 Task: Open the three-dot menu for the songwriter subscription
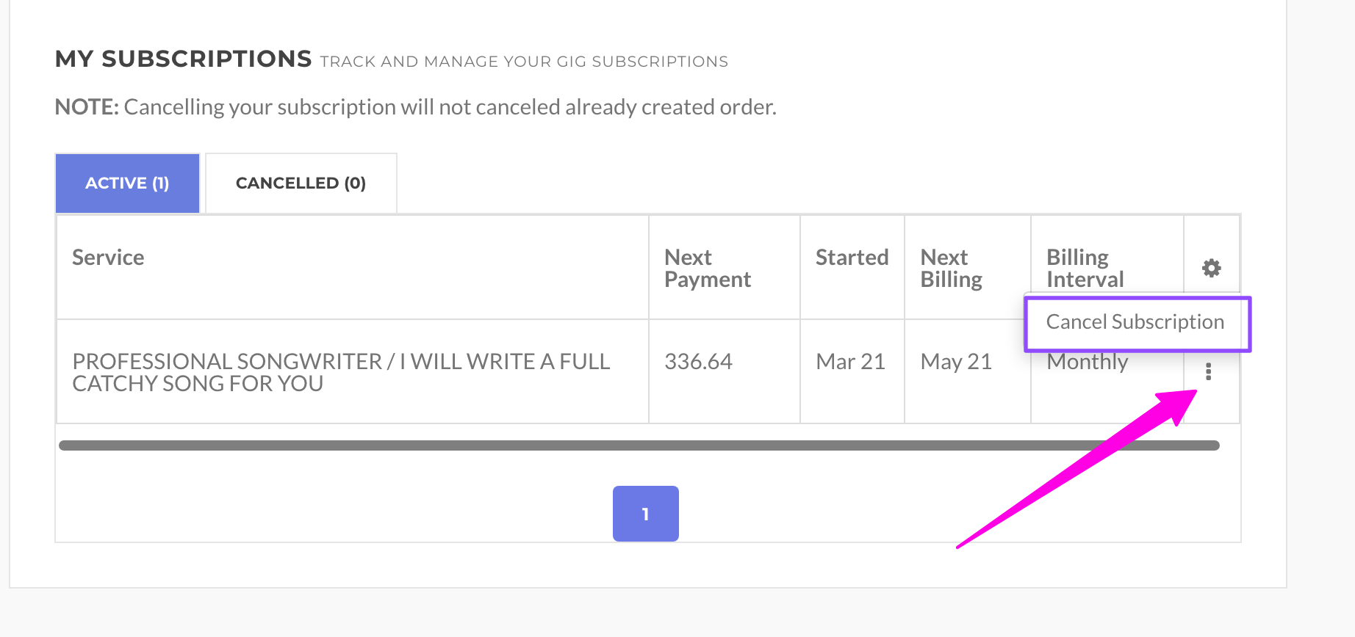1208,371
